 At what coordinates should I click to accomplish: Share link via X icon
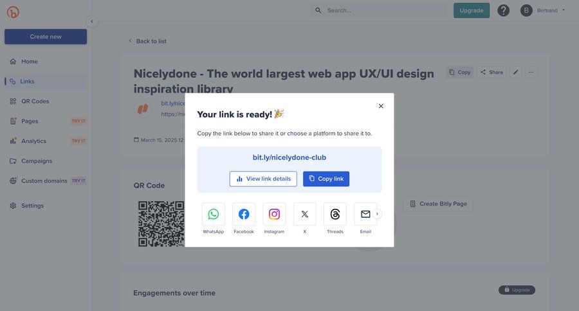[x=305, y=214]
